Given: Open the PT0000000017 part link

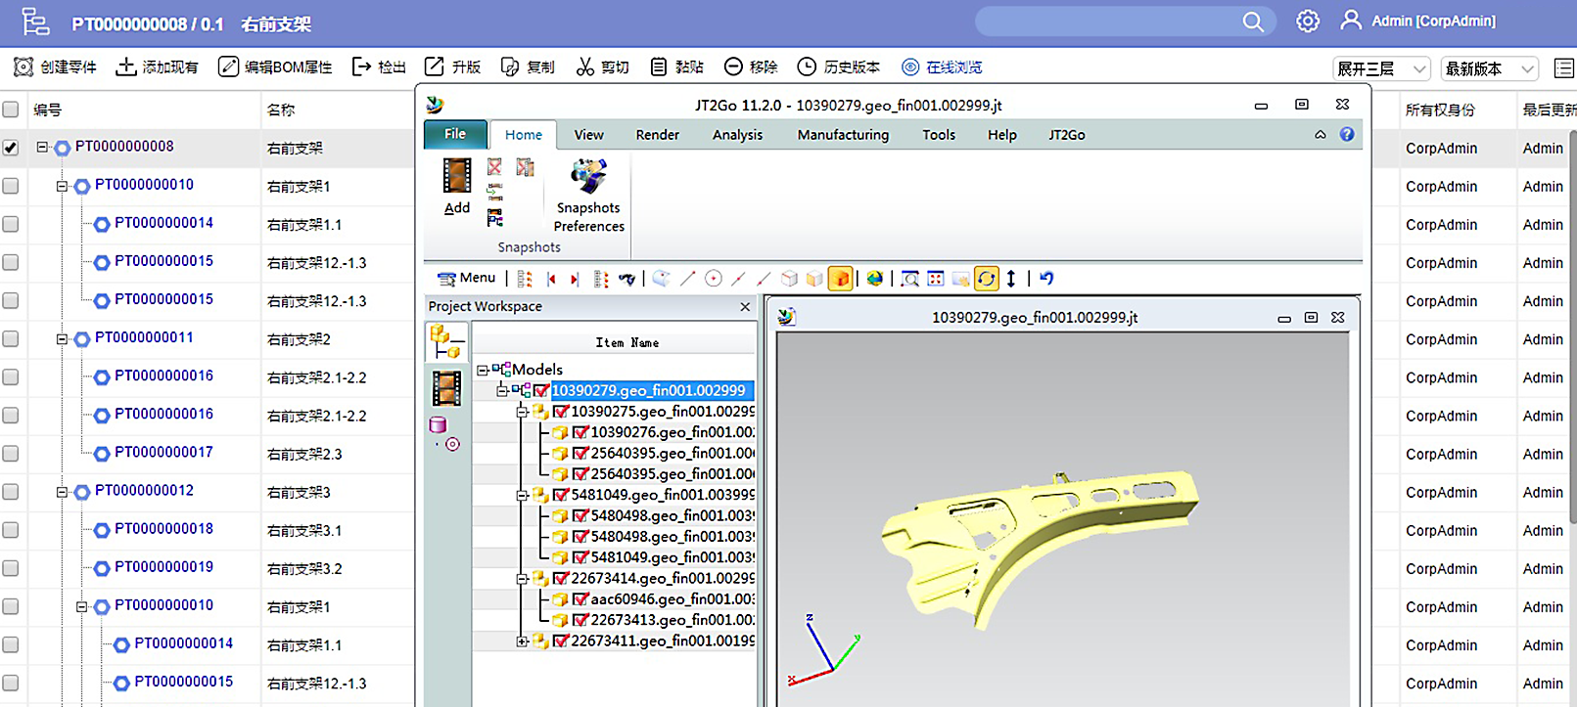Looking at the screenshot, I should click(163, 453).
